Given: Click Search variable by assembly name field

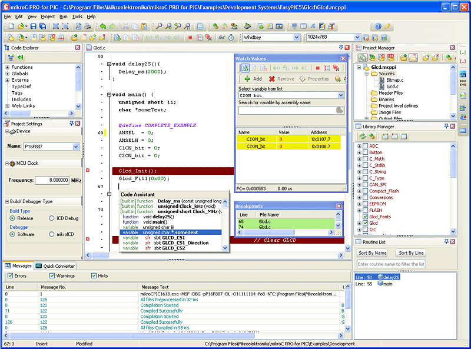Looking at the screenshot, I should pyautogui.click(x=287, y=111).
